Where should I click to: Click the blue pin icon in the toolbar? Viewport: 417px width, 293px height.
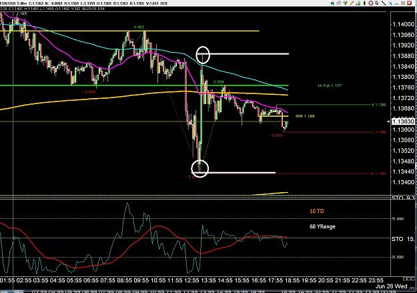pyautogui.click(x=391, y=3)
